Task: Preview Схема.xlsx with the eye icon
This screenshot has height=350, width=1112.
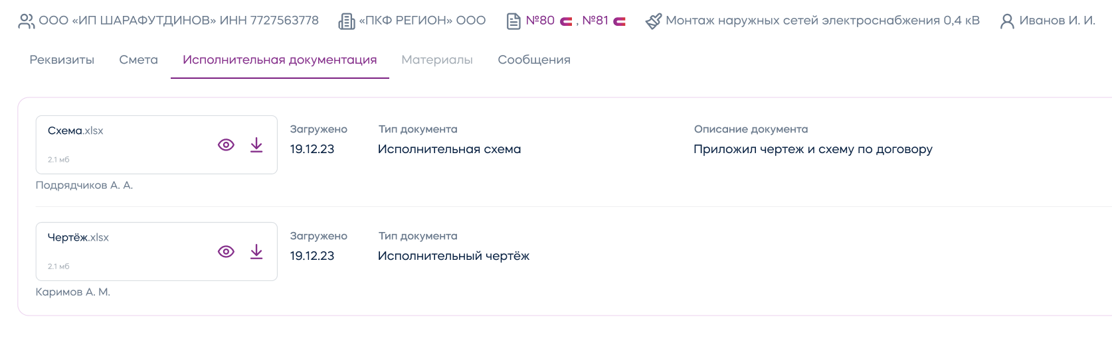Action: 226,145
